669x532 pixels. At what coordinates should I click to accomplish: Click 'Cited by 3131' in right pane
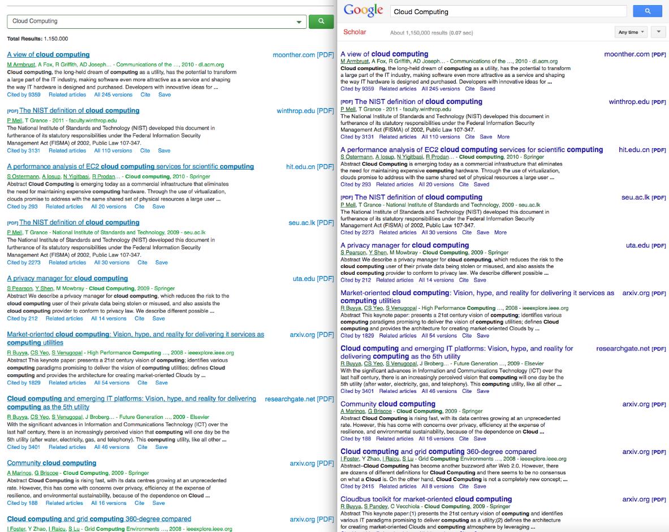[x=357, y=137]
